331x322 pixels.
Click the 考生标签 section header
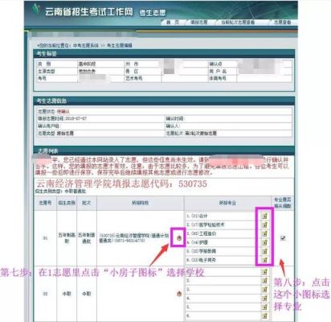click(164, 54)
